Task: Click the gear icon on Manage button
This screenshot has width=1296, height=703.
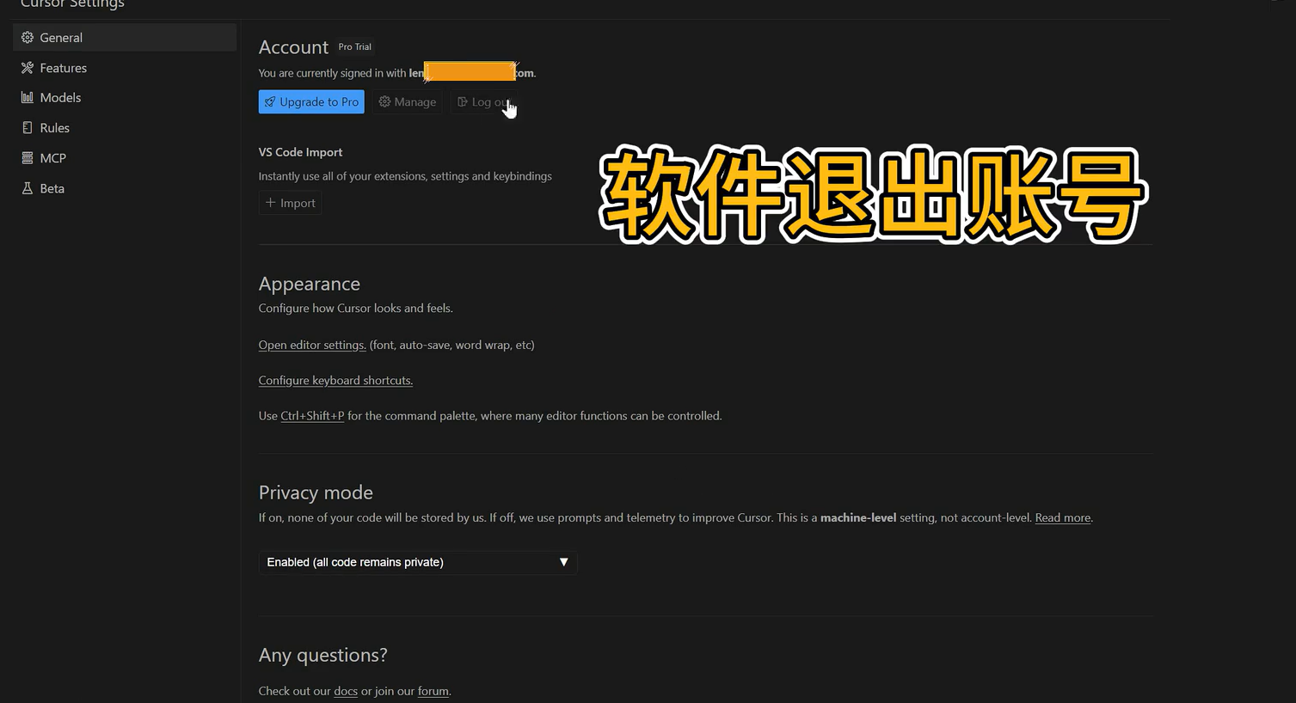Action: point(384,102)
